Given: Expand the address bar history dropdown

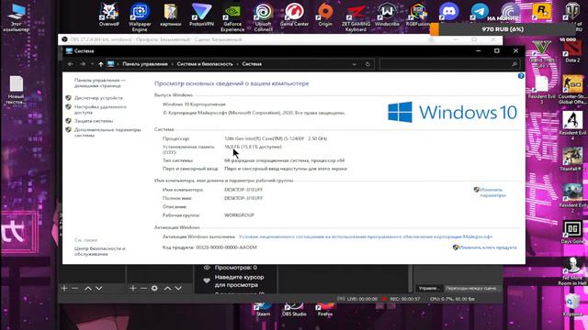Looking at the screenshot, I should pos(354,64).
